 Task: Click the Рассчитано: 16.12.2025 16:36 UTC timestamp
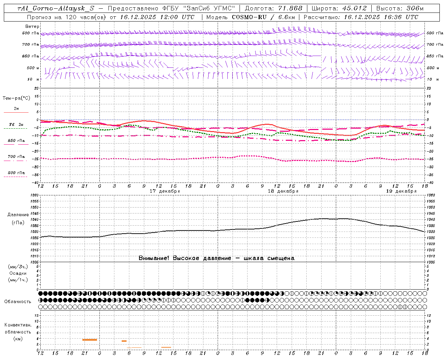tap(361, 17)
